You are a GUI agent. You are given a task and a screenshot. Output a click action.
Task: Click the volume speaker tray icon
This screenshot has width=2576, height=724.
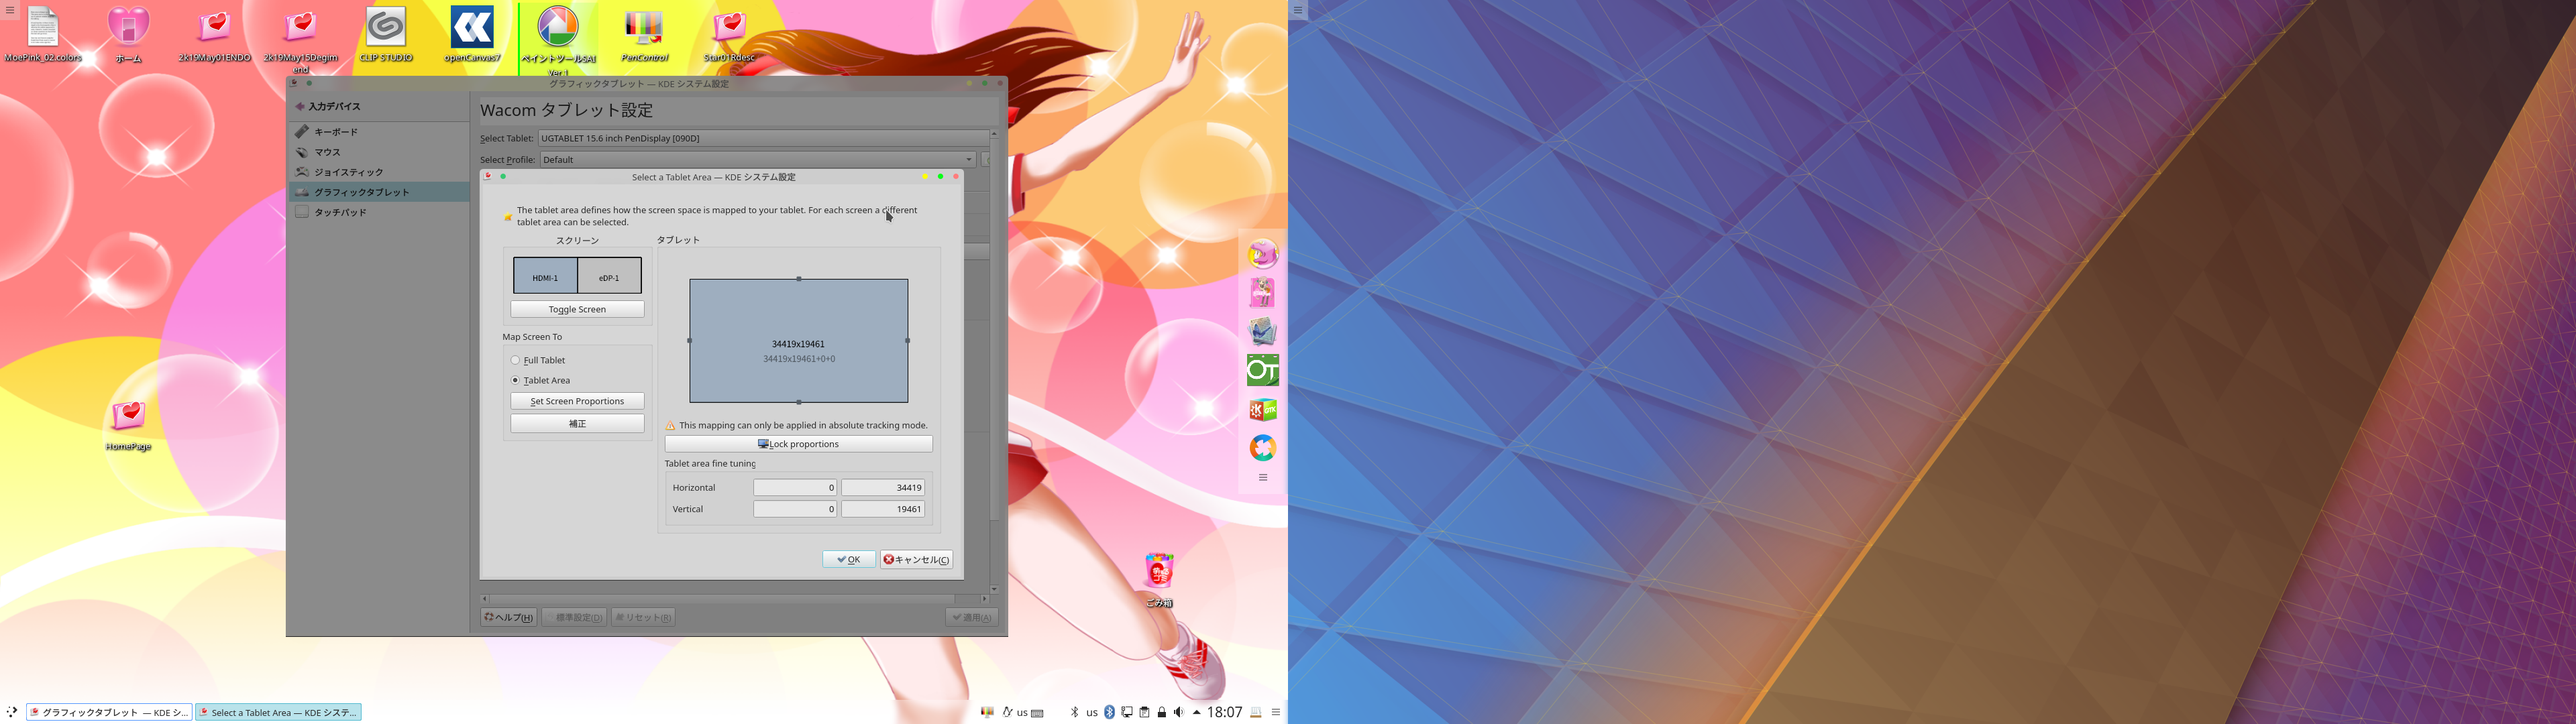[1179, 712]
